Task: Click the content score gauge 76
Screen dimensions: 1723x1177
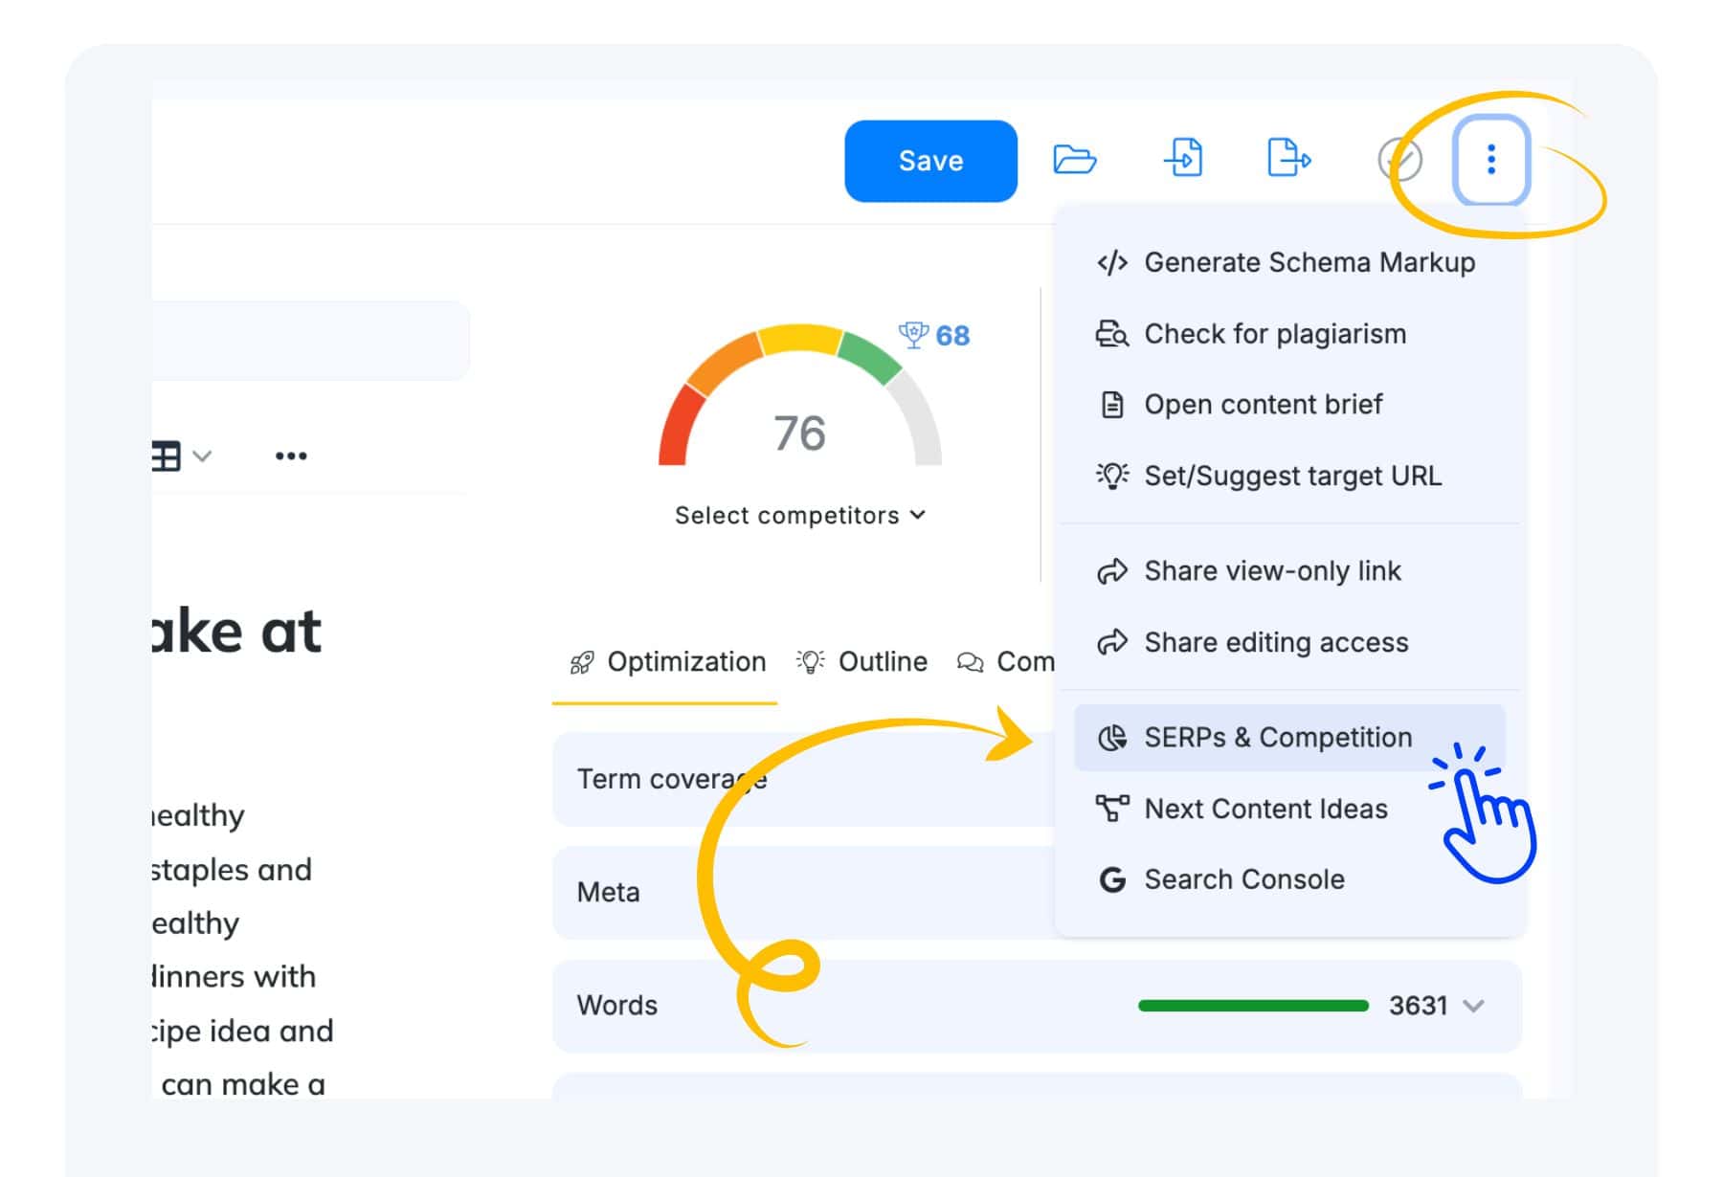Action: [x=800, y=395]
